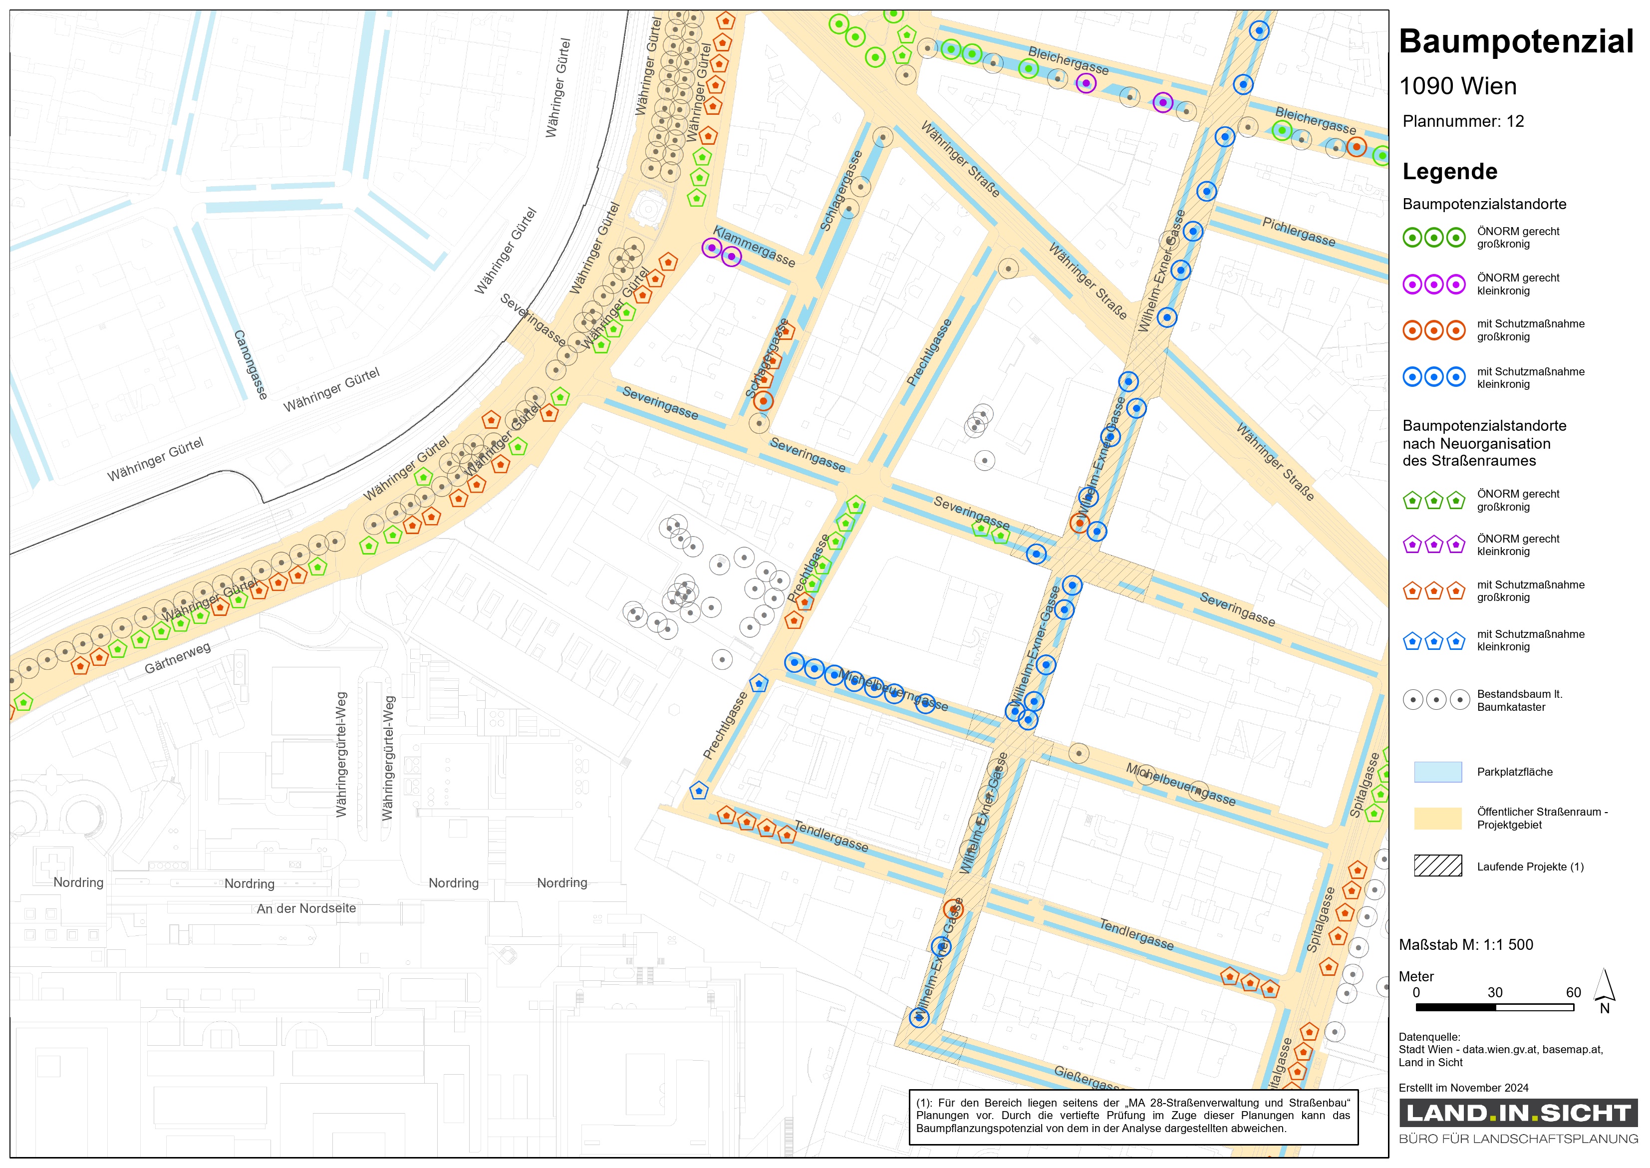Screen dimensions: 1650x1168
Task: Click the beige Öffentlicher Straßenraum swatch
Action: (1437, 819)
